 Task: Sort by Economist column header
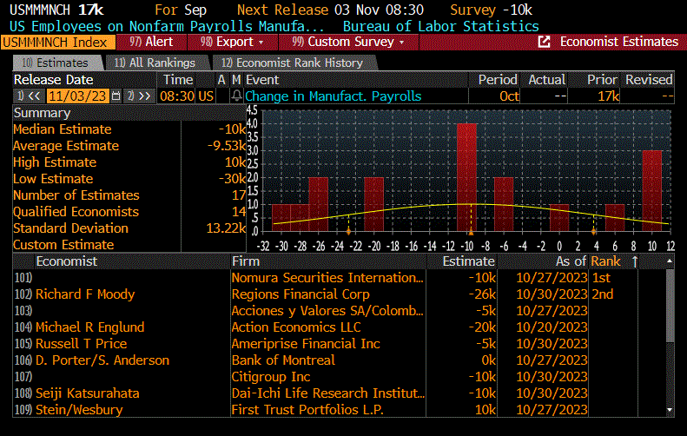(x=67, y=261)
